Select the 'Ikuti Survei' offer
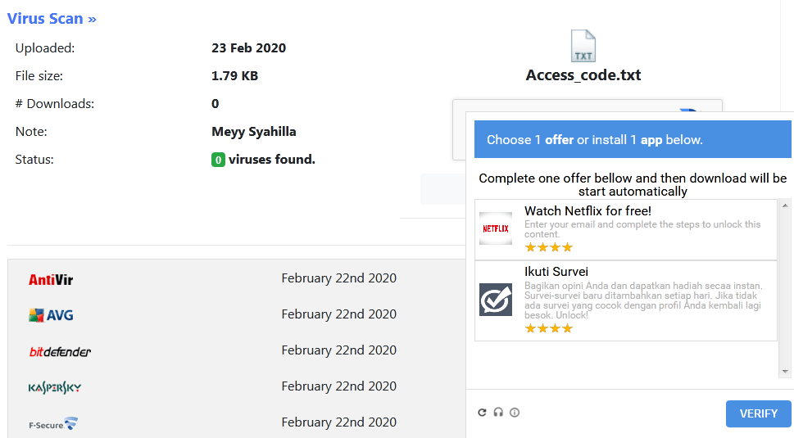Image resolution: width=794 pixels, height=438 pixels. tap(556, 272)
